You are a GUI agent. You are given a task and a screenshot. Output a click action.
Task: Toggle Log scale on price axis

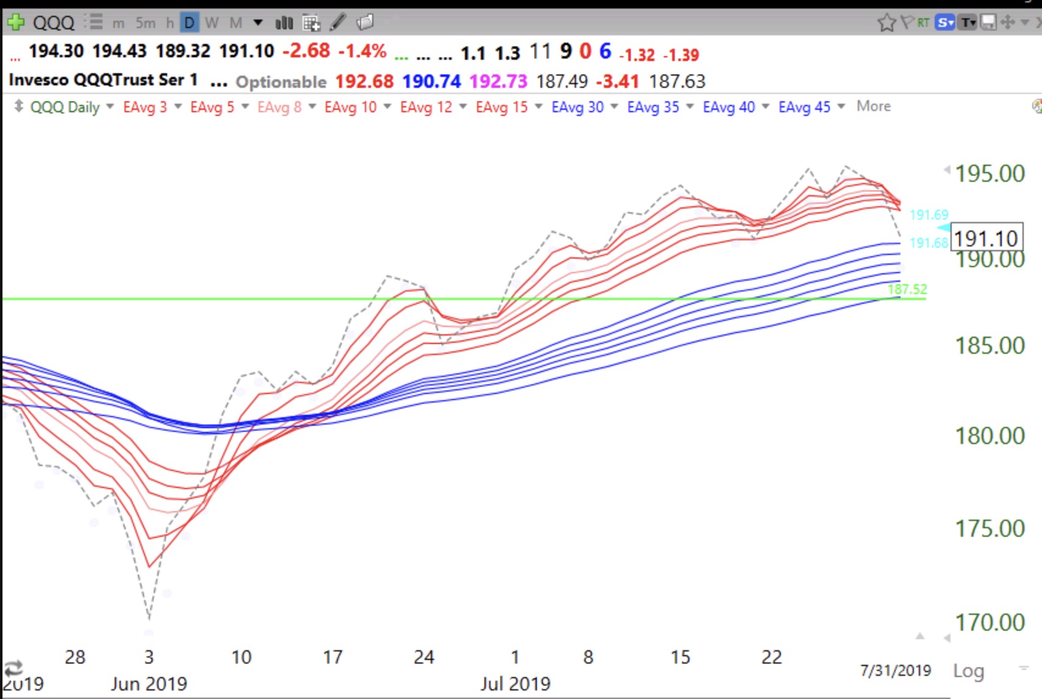point(968,671)
